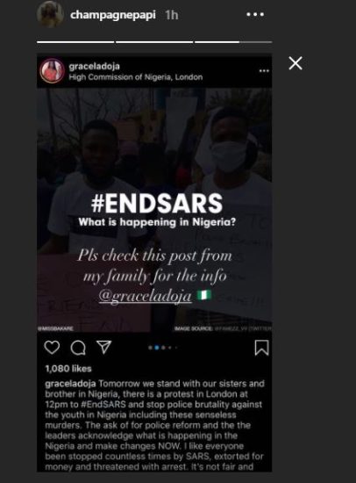The height and width of the screenshot is (483, 356).
Task: Like the post with heart icon
Action: [x=52, y=348]
